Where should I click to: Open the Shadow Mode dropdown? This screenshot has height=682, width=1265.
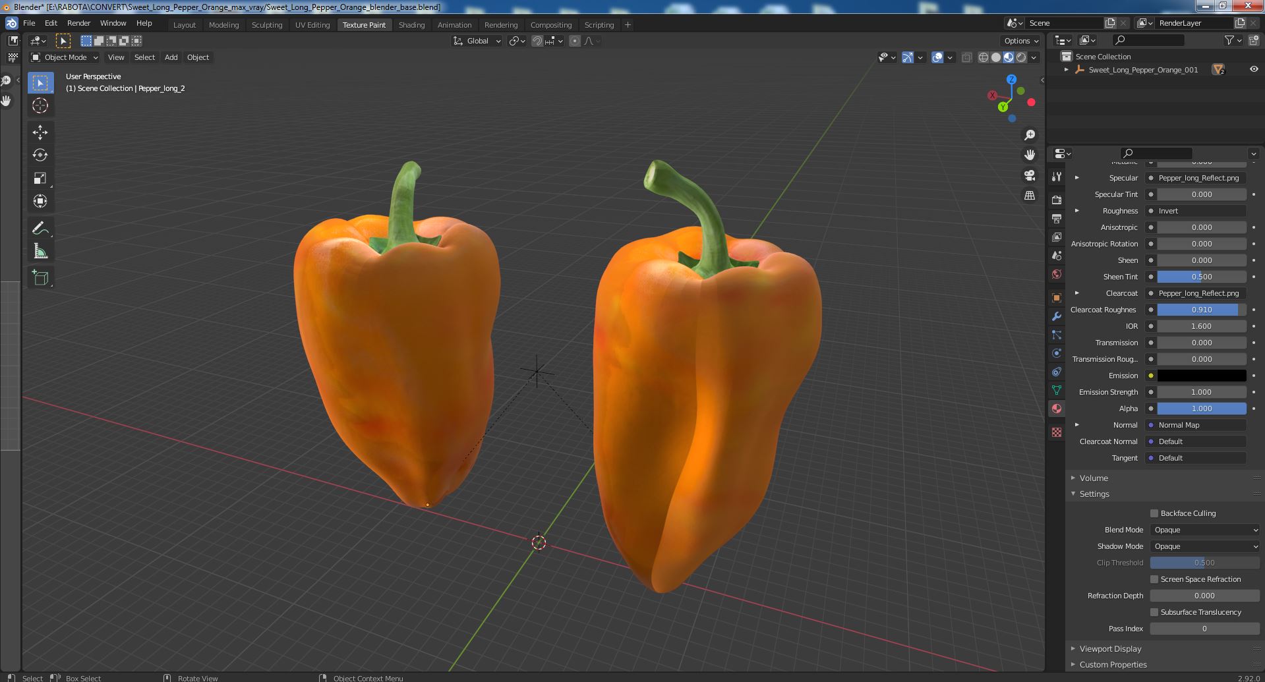(1205, 546)
